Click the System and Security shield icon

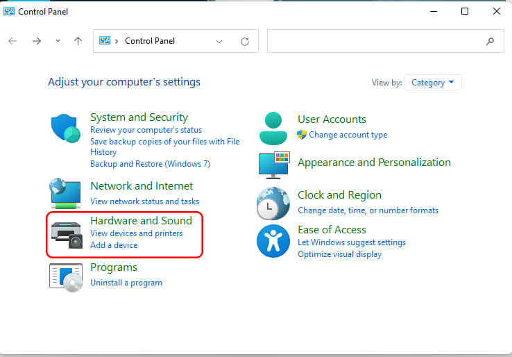pos(67,128)
